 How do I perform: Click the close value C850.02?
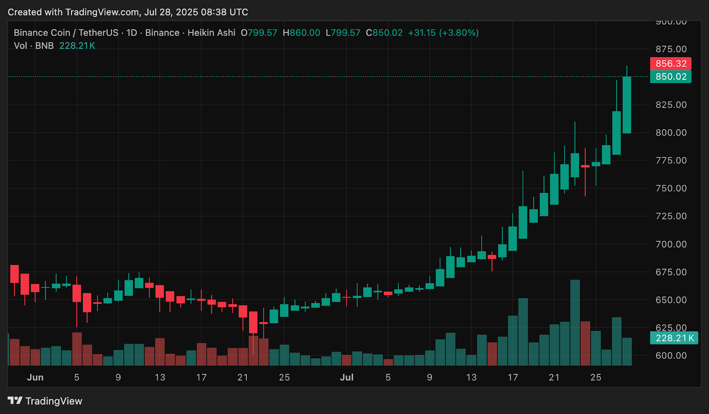click(x=384, y=33)
